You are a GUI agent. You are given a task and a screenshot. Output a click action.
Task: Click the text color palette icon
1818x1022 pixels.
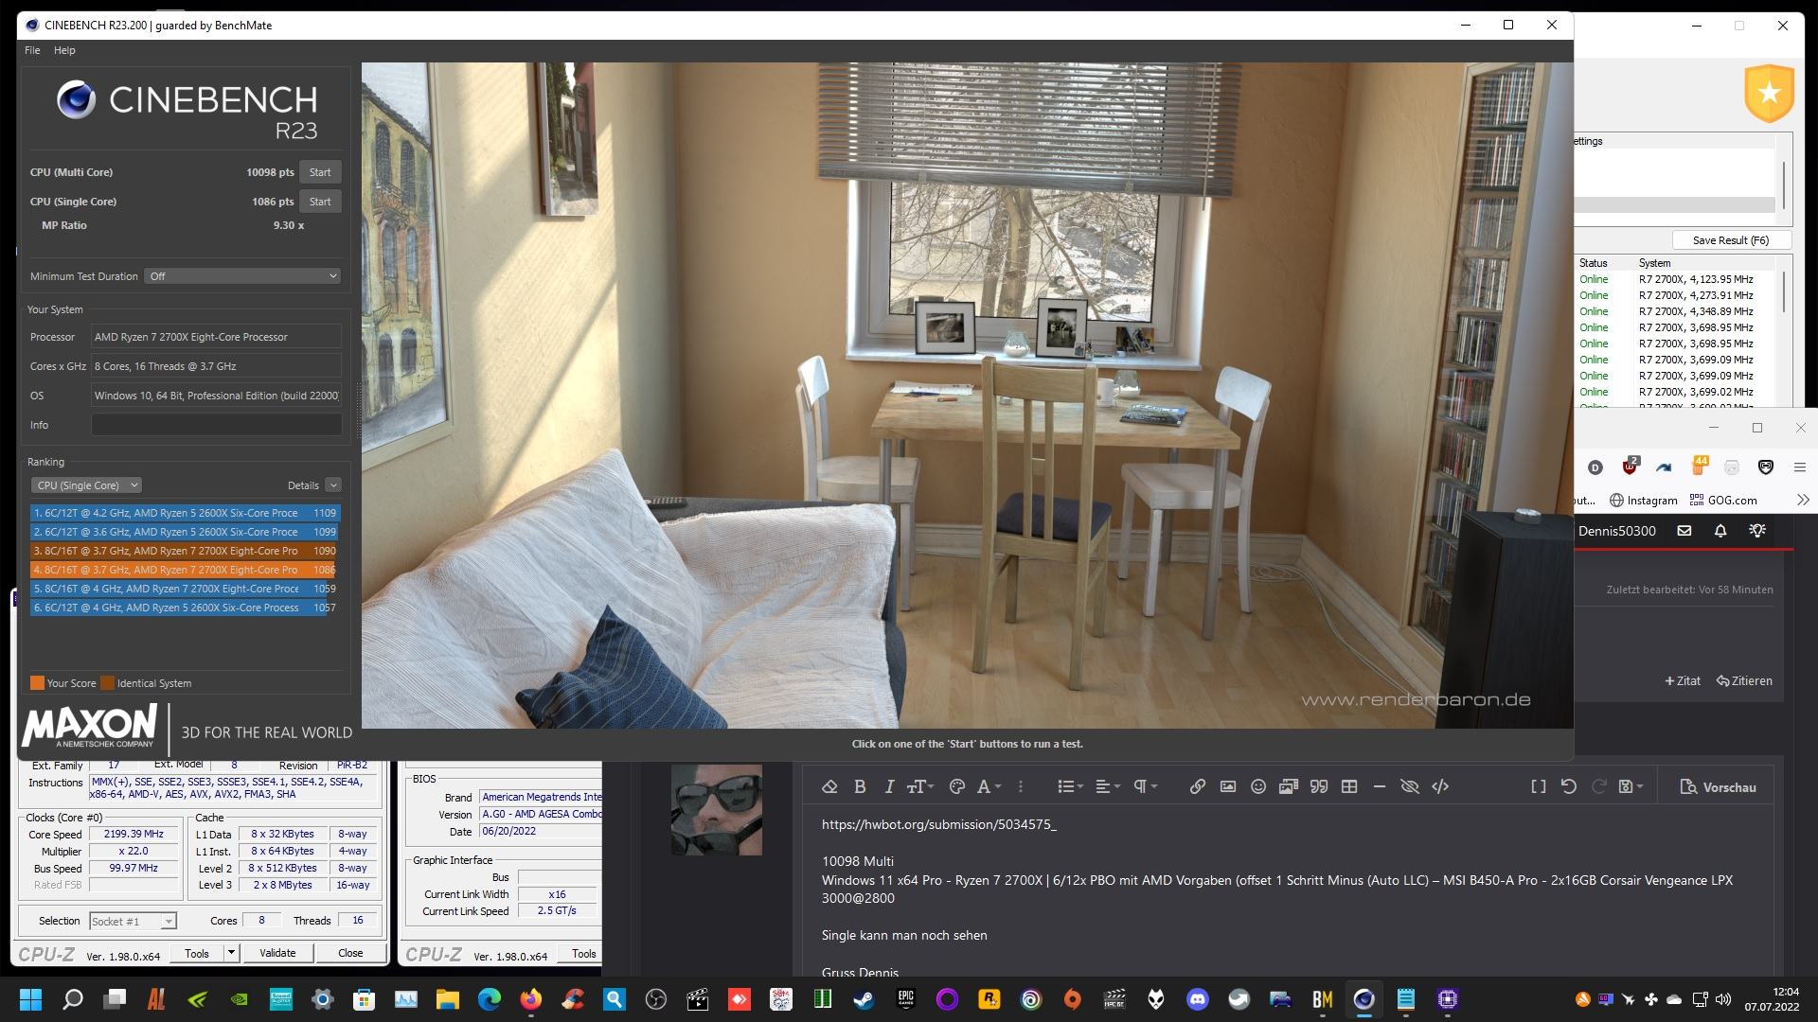click(x=956, y=786)
